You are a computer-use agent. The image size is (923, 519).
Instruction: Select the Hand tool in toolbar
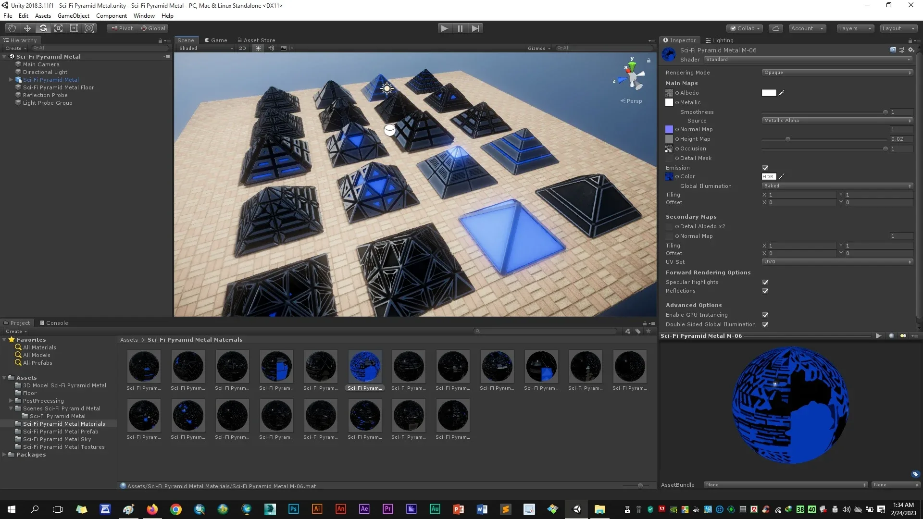point(12,28)
